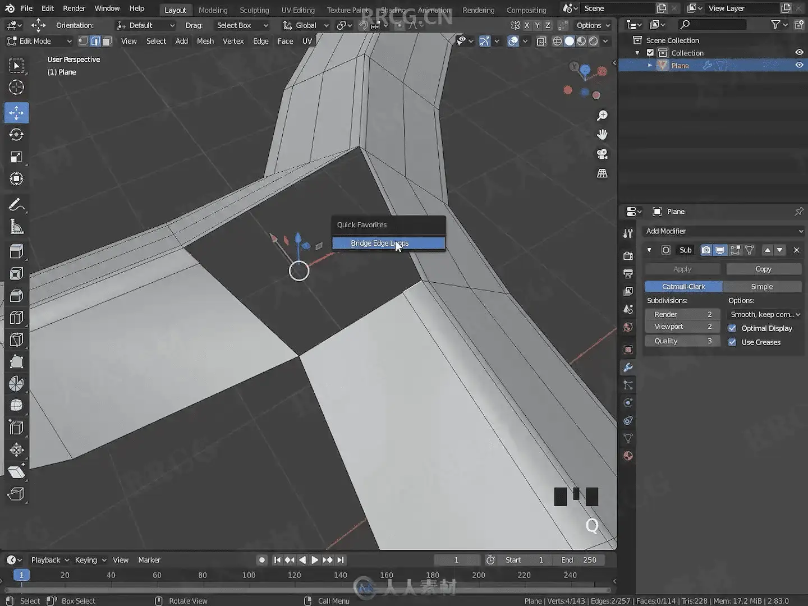808x606 pixels.
Task: Open the Add Modifier dropdown
Action: click(723, 231)
